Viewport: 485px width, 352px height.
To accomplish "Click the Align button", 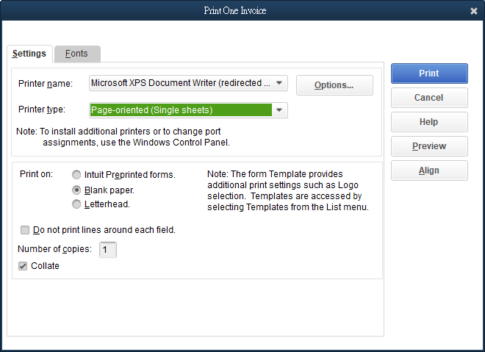I will [x=429, y=170].
